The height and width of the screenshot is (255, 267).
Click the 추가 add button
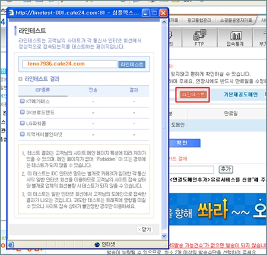pos(226,169)
